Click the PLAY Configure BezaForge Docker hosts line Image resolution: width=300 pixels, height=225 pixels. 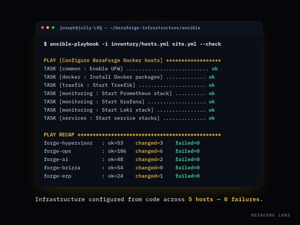coord(132,61)
